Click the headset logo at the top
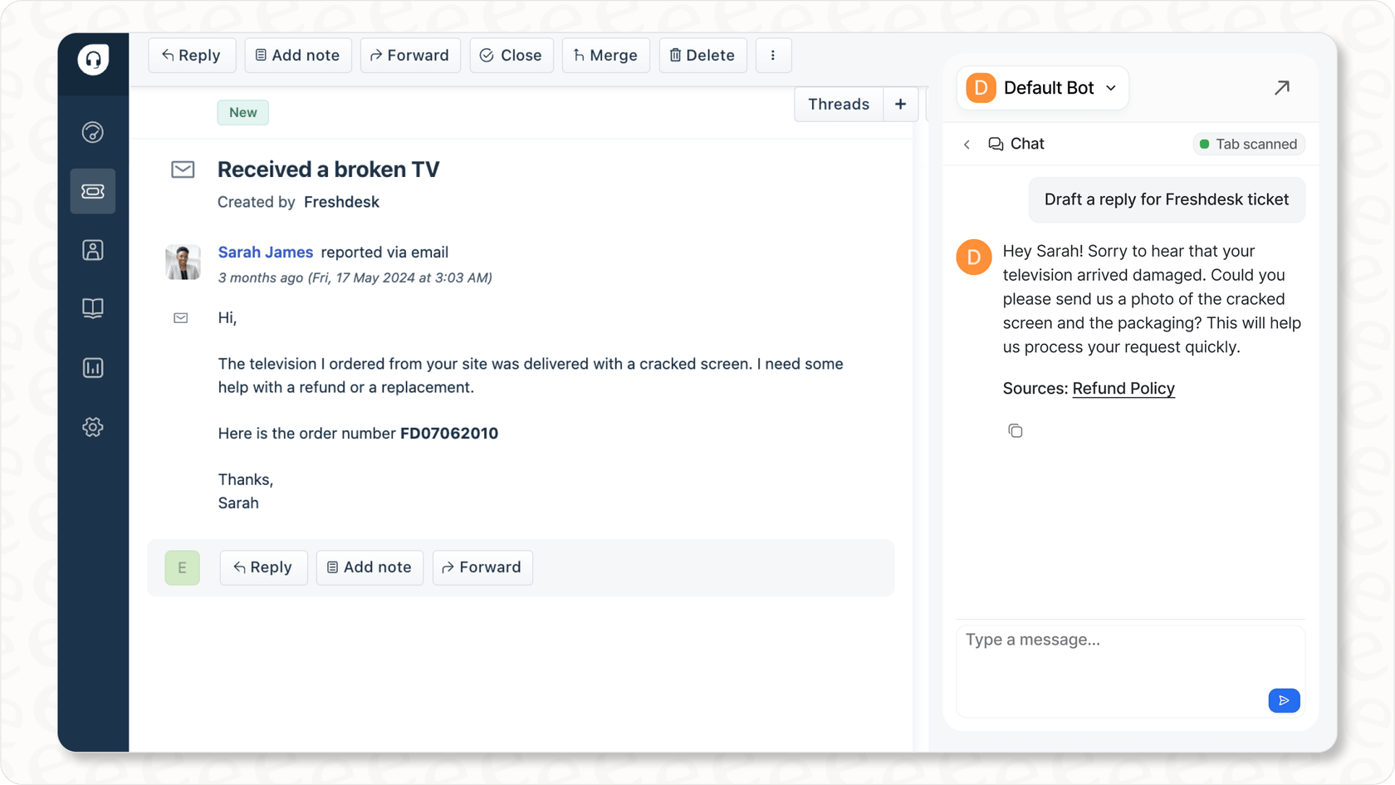 click(92, 60)
